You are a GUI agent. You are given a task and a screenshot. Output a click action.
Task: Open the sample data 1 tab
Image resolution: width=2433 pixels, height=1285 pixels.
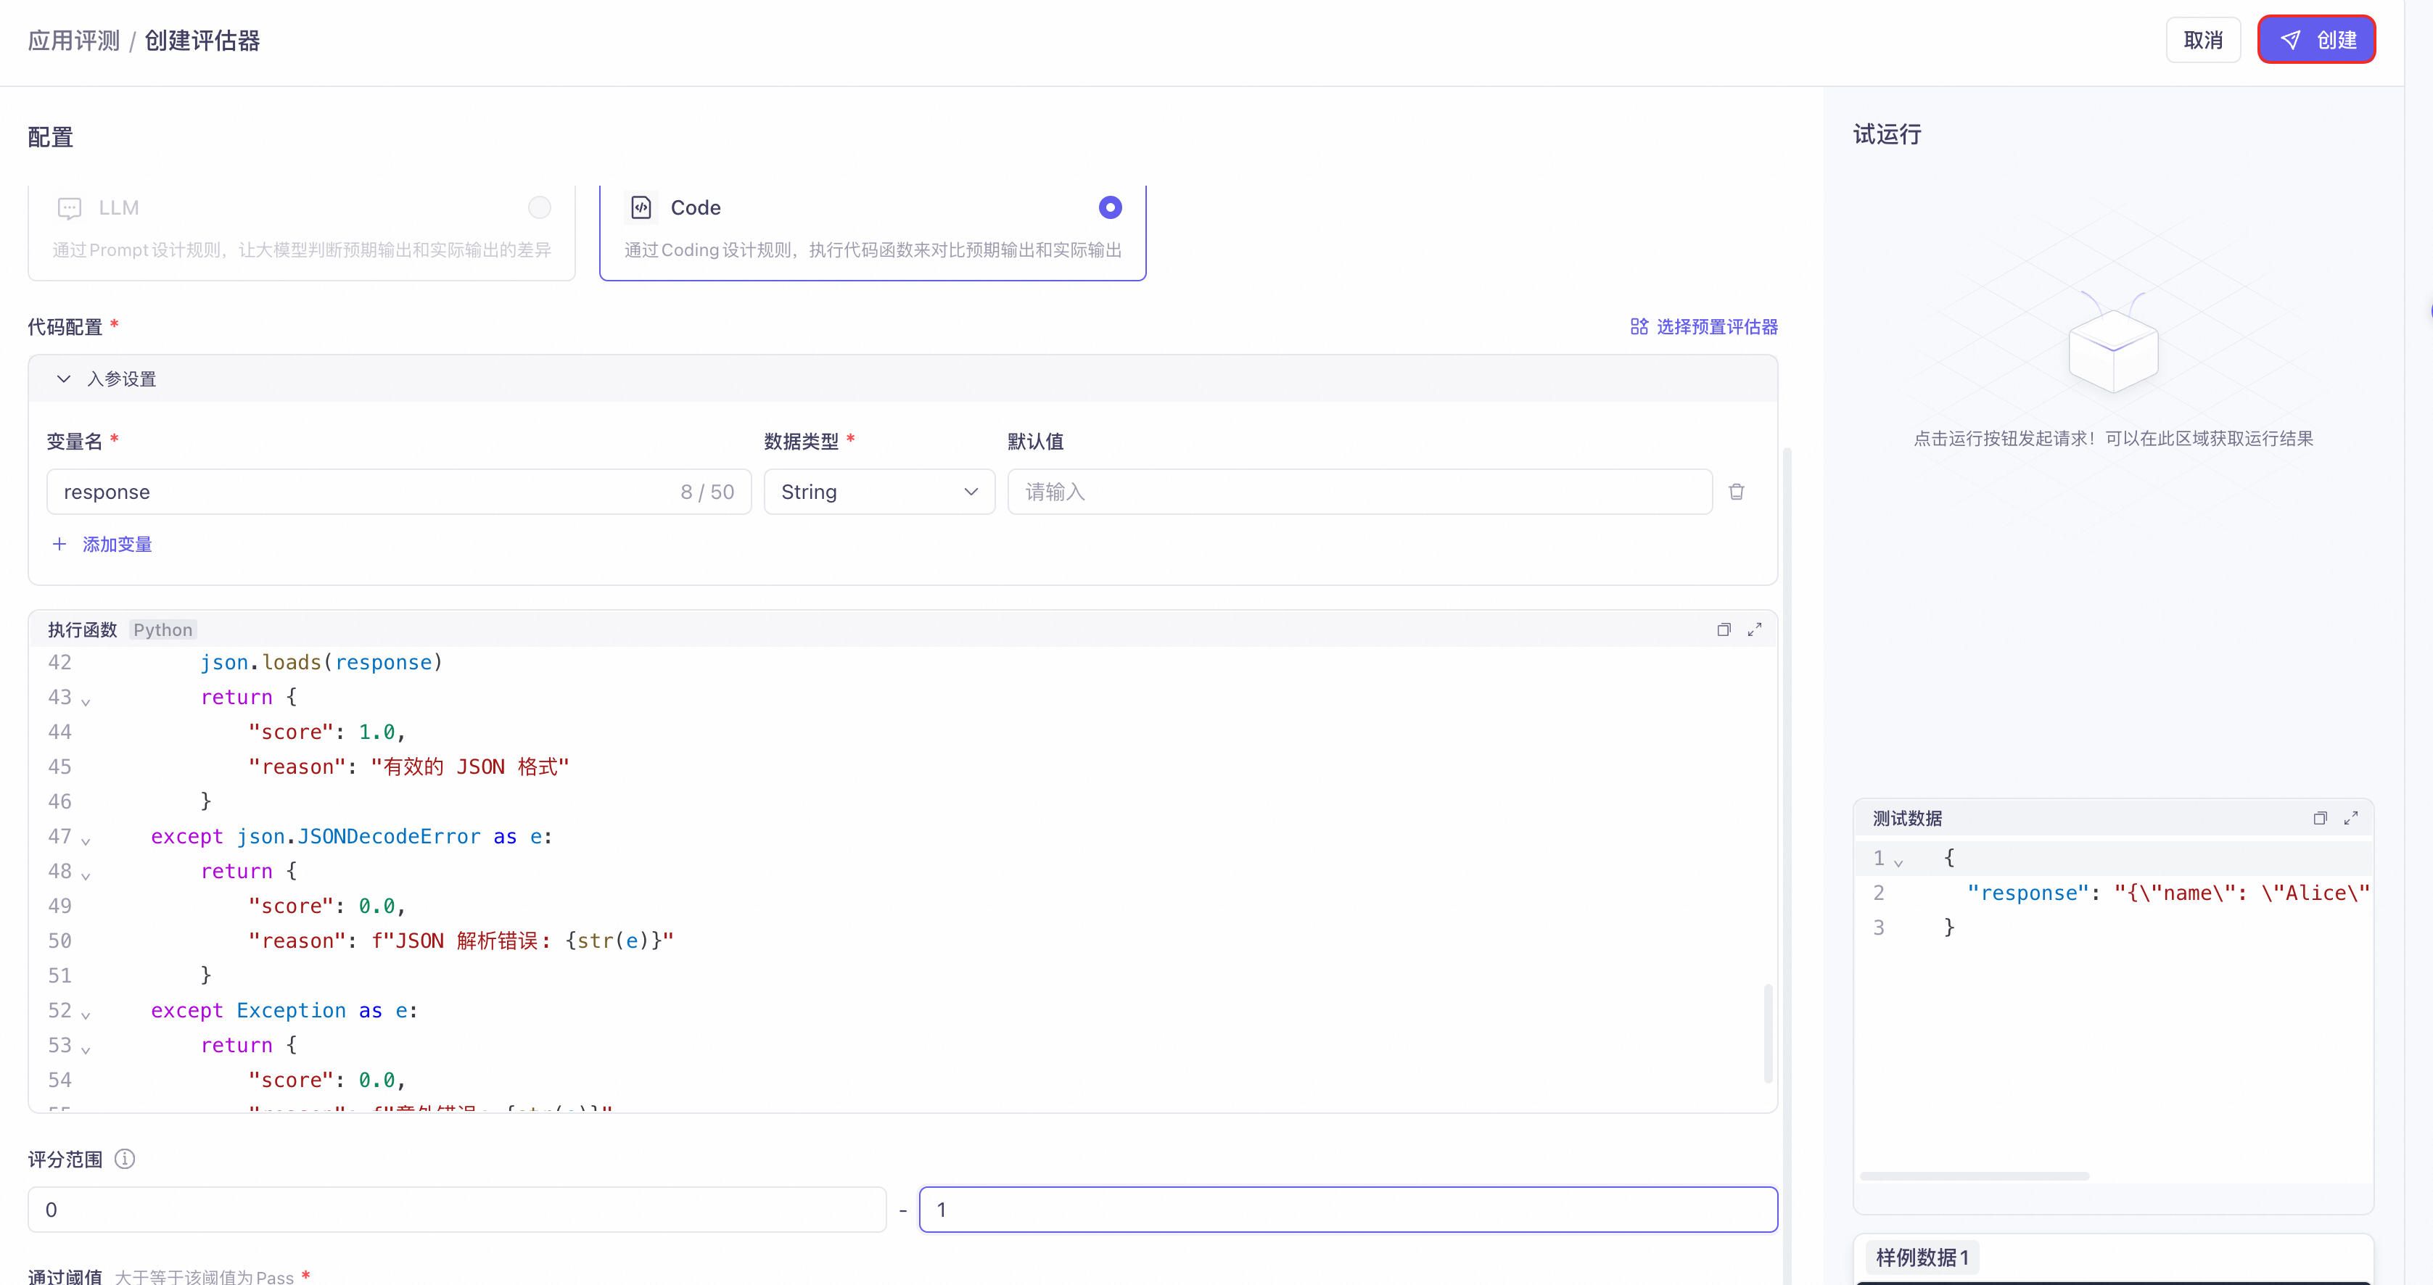(1921, 1257)
